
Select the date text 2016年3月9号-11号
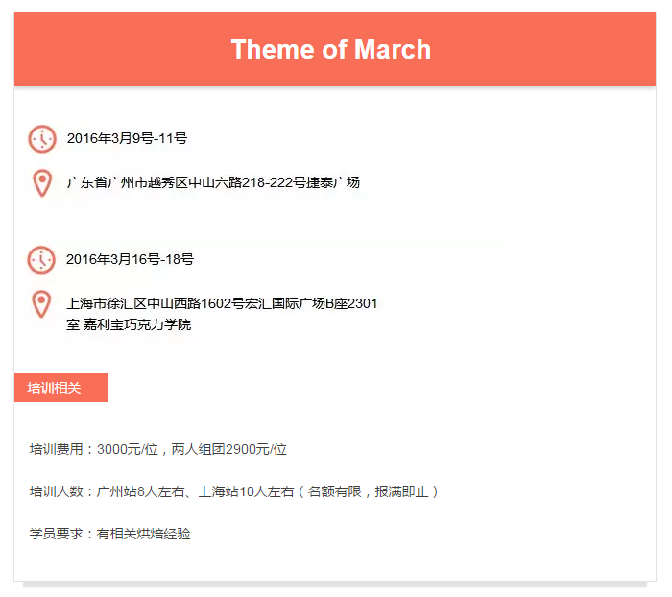click(x=127, y=138)
